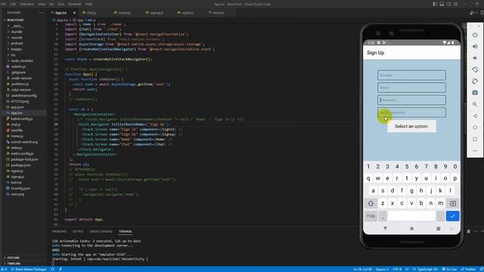Click React Native Packager status item
Viewport: 484px width, 272px height.
click(29, 269)
